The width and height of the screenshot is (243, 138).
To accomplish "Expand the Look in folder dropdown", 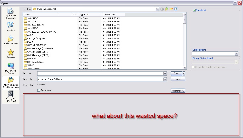I will pyautogui.click(x=157, y=9).
